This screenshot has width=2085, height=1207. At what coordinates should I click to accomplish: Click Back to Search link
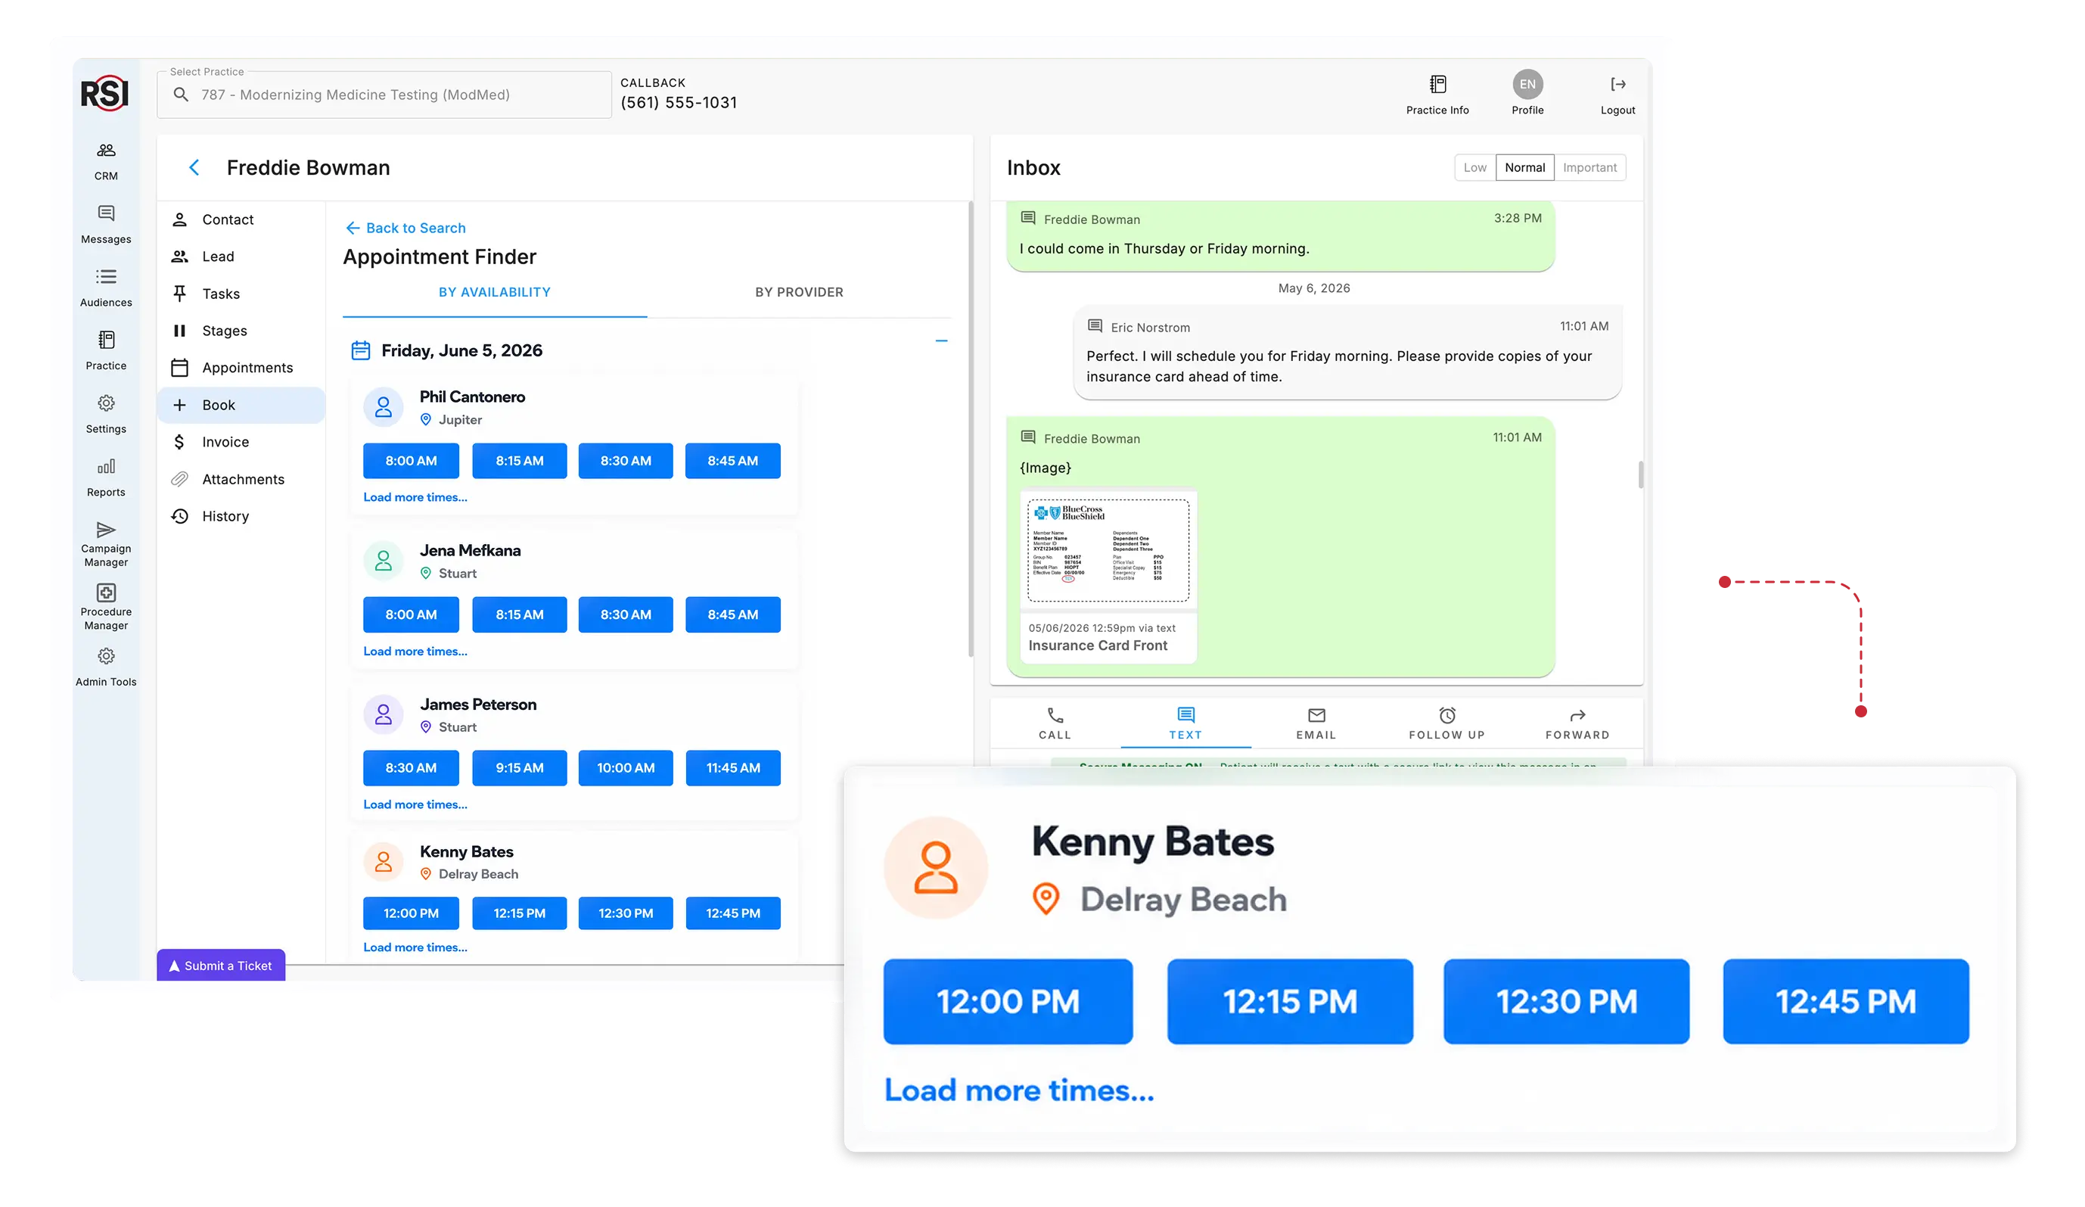406,228
